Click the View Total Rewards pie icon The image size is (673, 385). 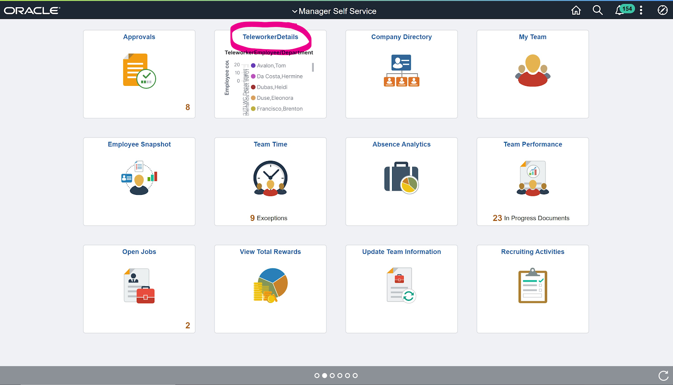[x=270, y=285]
